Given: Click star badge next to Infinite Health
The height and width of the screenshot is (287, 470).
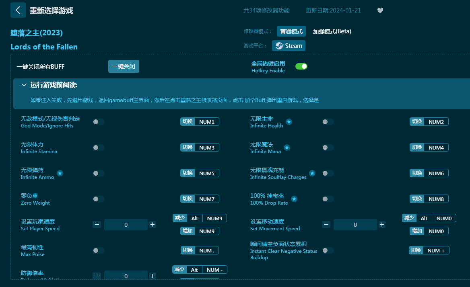Looking at the screenshot, I should [289, 122].
